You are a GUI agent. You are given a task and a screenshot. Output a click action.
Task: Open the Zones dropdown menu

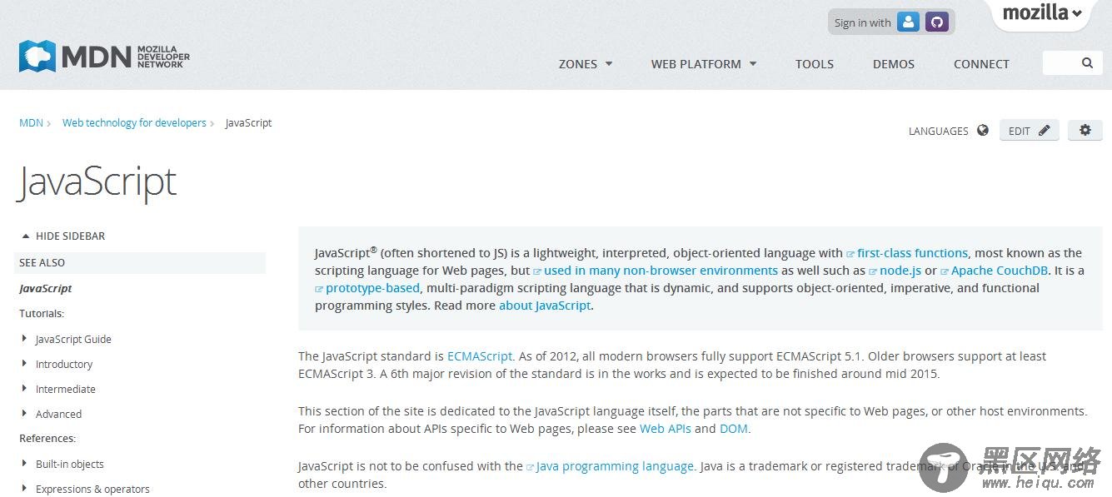pos(586,64)
